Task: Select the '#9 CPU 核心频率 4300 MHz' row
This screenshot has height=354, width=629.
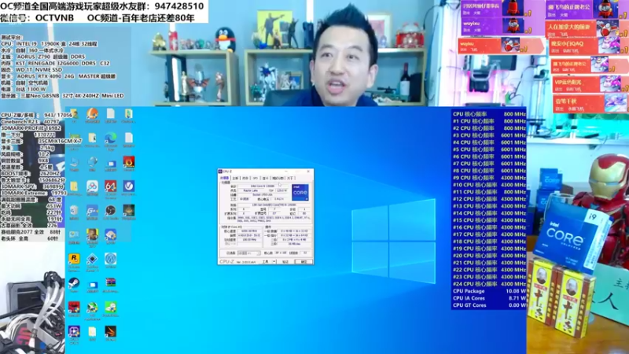Action: click(489, 178)
